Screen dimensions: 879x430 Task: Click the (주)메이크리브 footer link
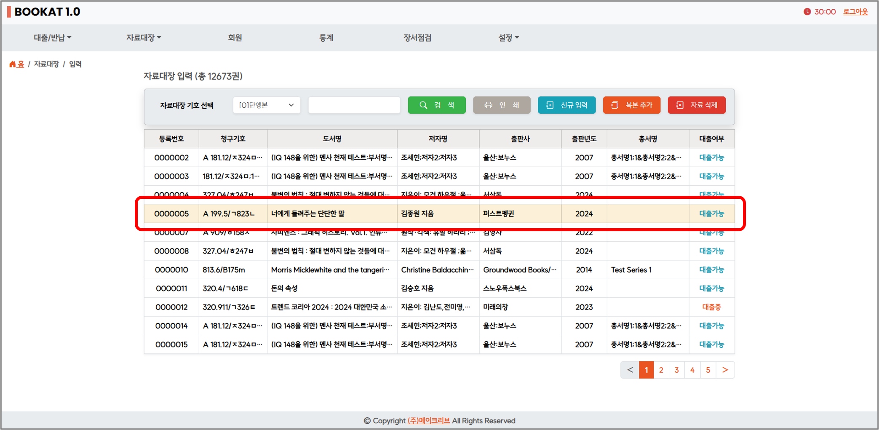pyautogui.click(x=428, y=421)
